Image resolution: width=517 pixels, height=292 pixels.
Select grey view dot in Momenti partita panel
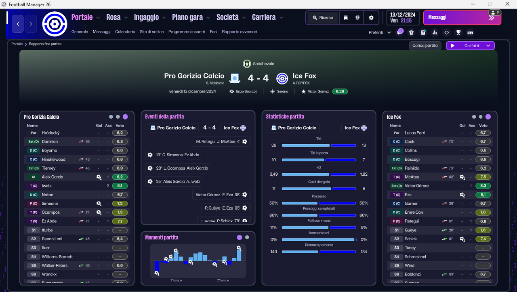(x=247, y=237)
